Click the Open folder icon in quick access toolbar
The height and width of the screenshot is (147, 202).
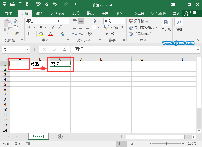(13, 4)
